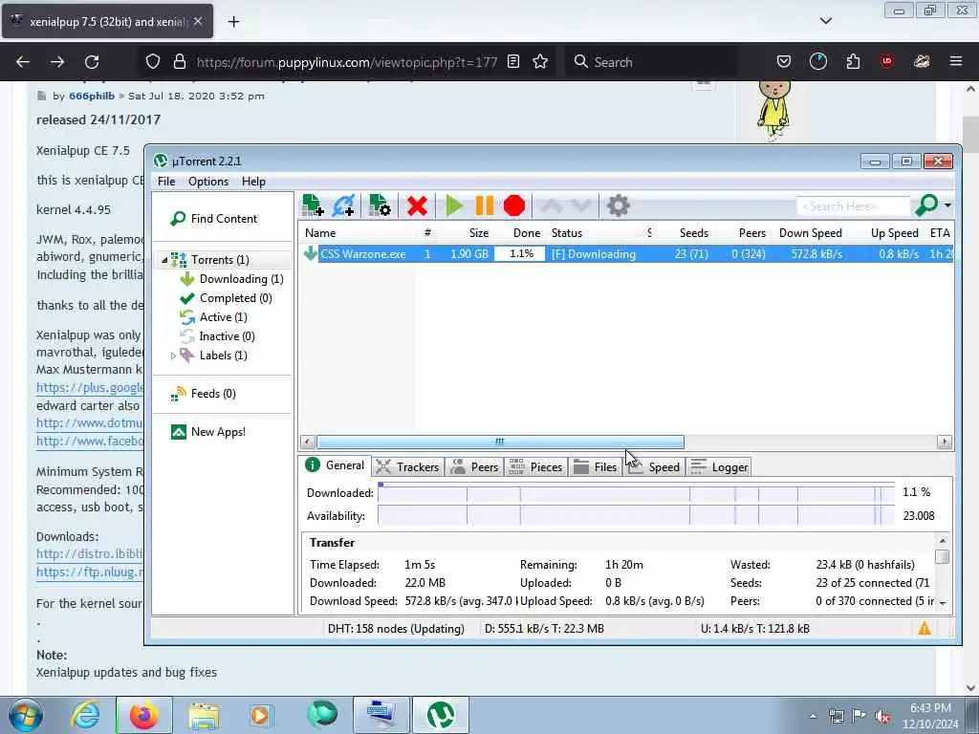Image resolution: width=979 pixels, height=734 pixels.
Task: Open the search provider dropdown arrow
Action: click(947, 205)
